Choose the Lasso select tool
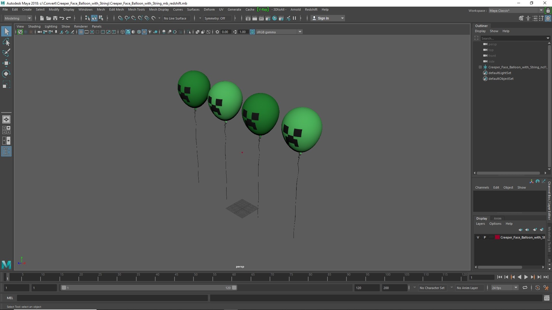 click(6, 42)
